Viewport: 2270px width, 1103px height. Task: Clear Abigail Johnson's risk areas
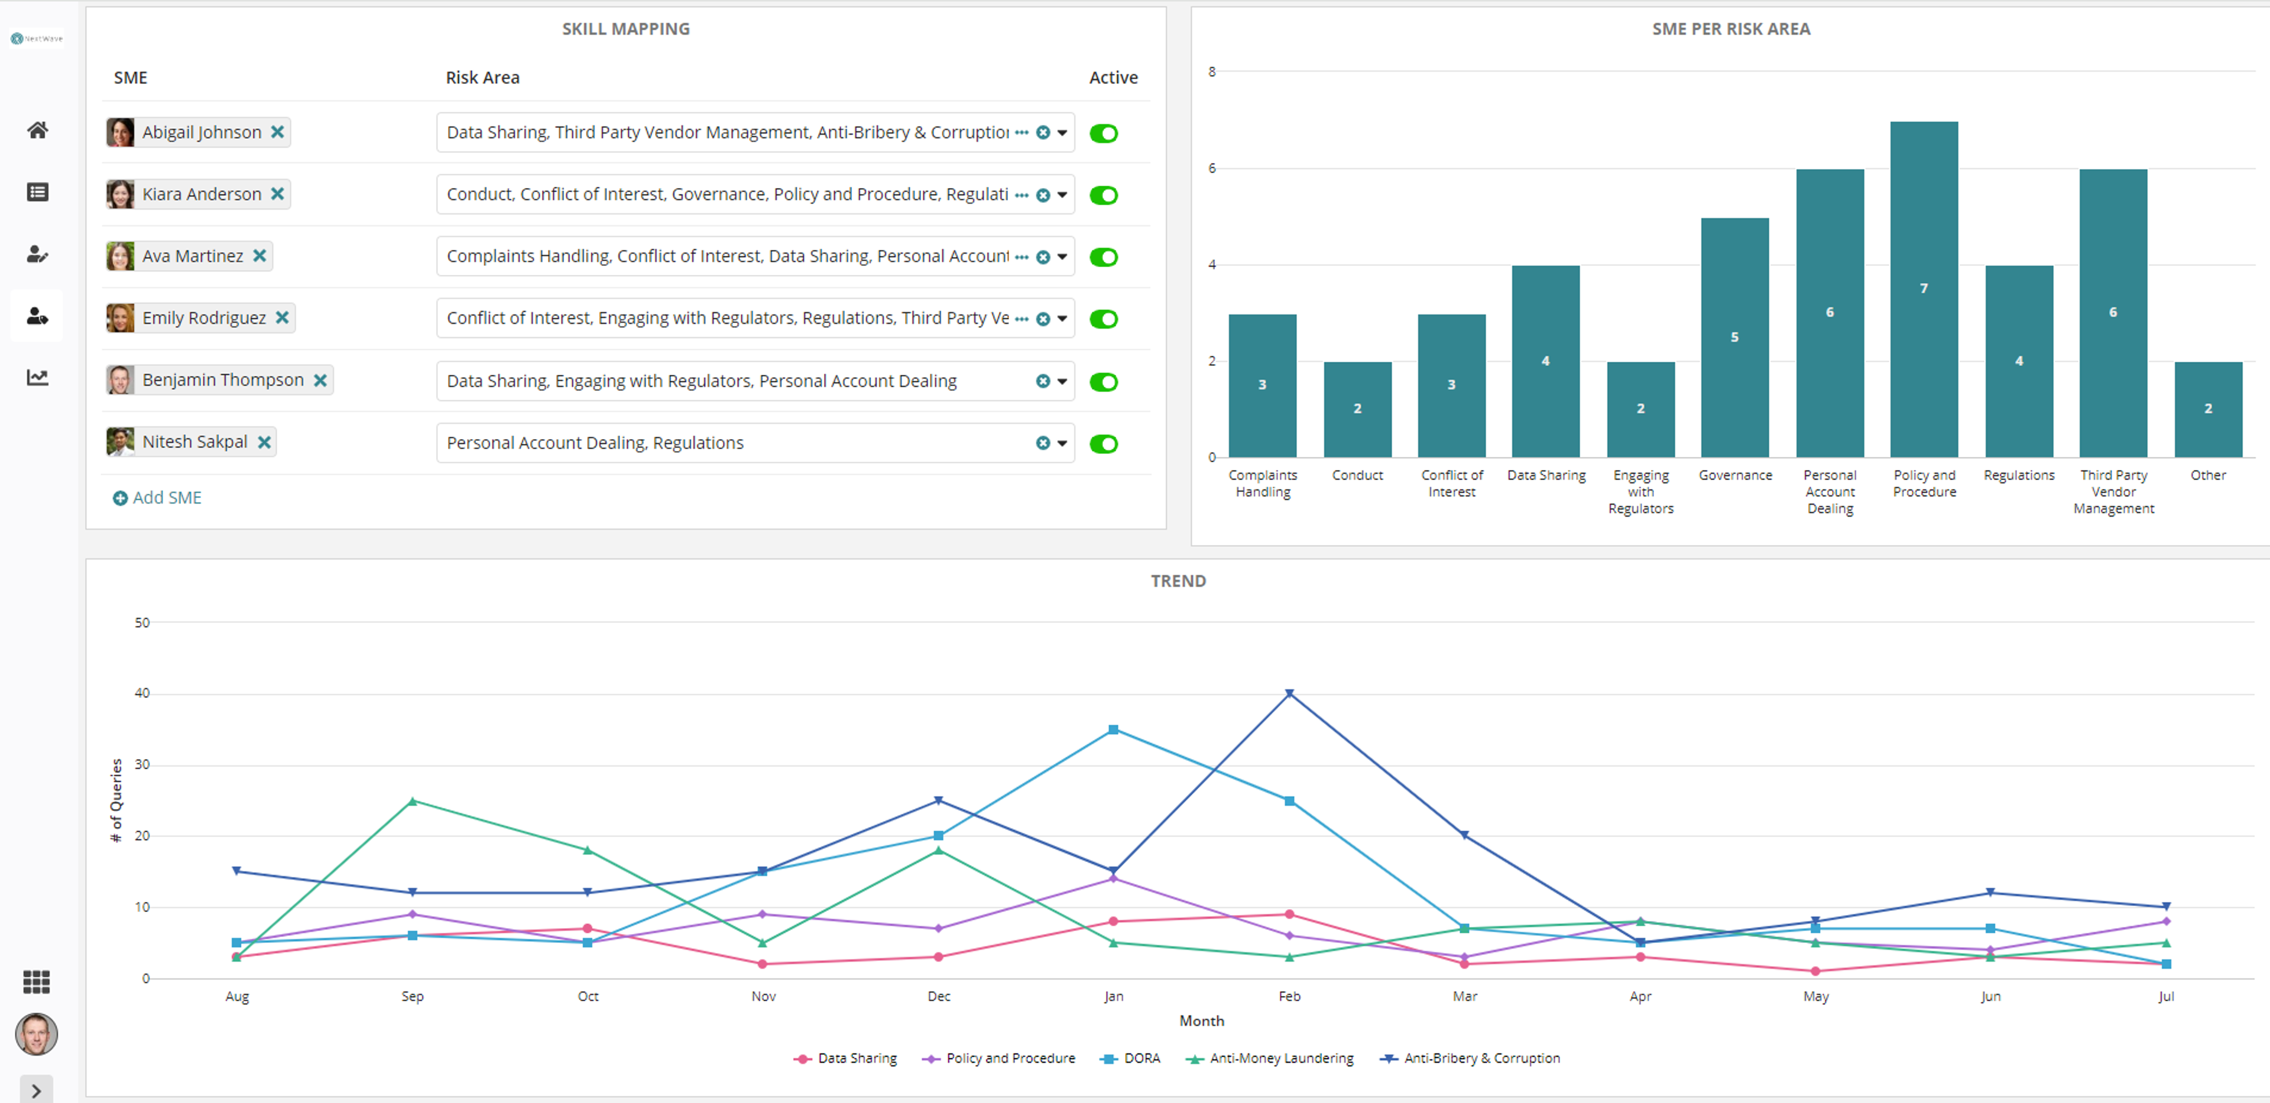point(1042,132)
